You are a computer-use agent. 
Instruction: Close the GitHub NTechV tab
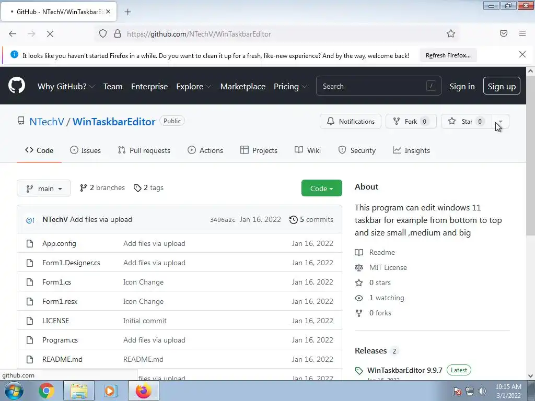(x=108, y=11)
